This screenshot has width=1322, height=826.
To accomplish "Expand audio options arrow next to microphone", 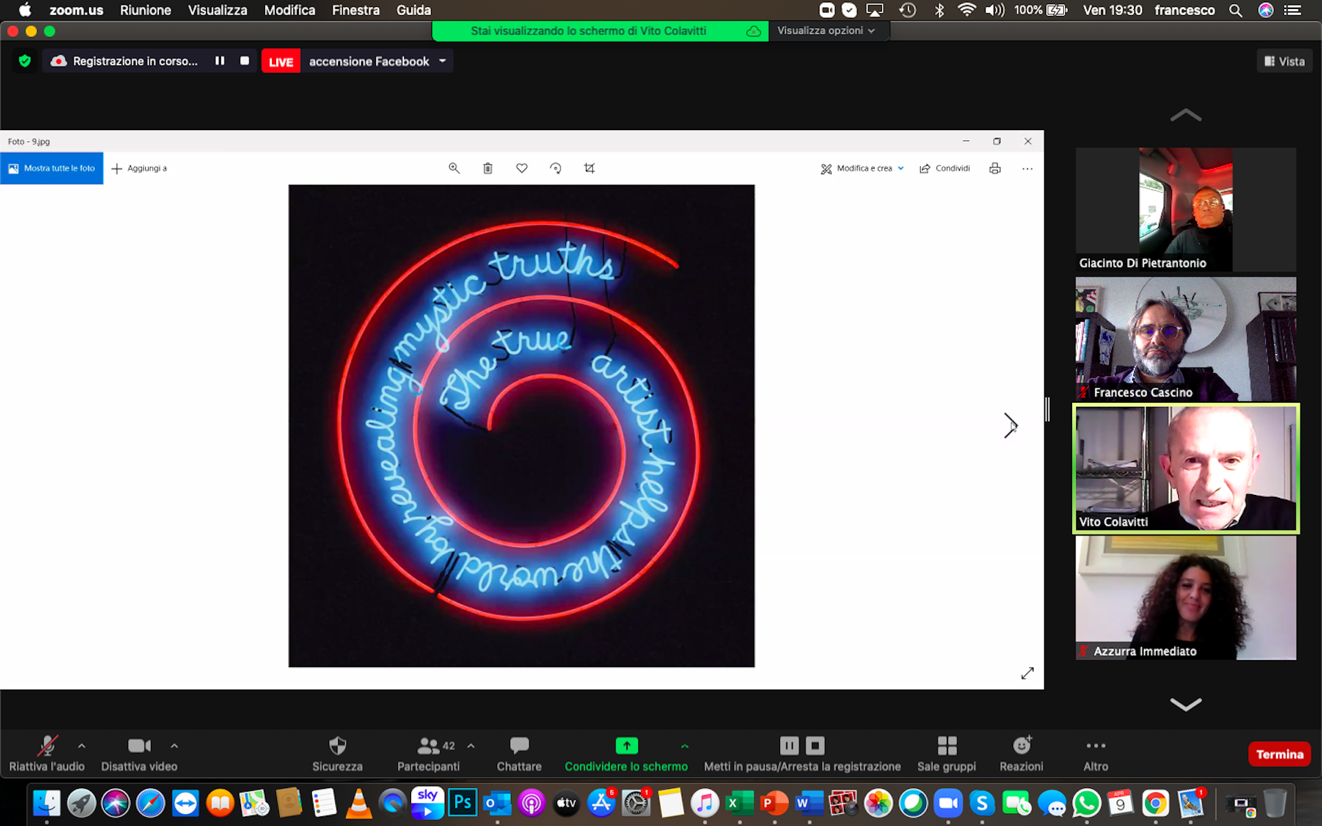I will (81, 745).
